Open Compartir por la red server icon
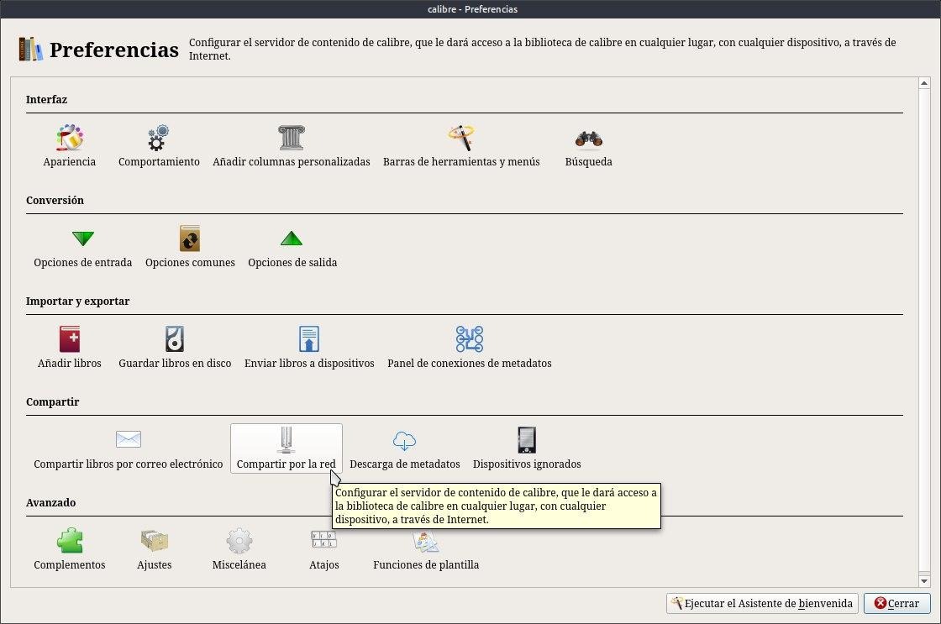This screenshot has width=941, height=624. coord(287,440)
